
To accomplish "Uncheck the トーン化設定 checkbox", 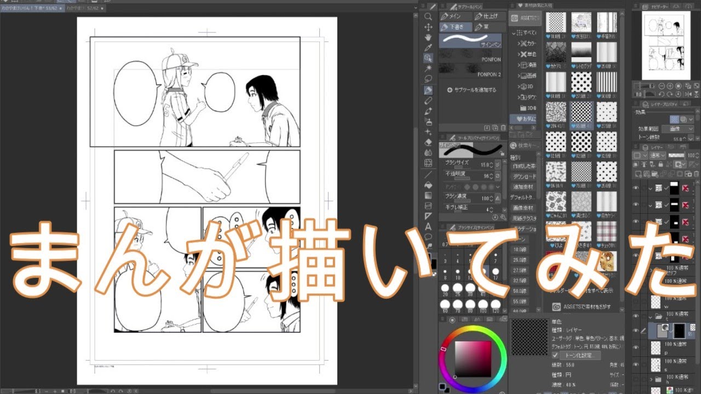I will pos(556,355).
